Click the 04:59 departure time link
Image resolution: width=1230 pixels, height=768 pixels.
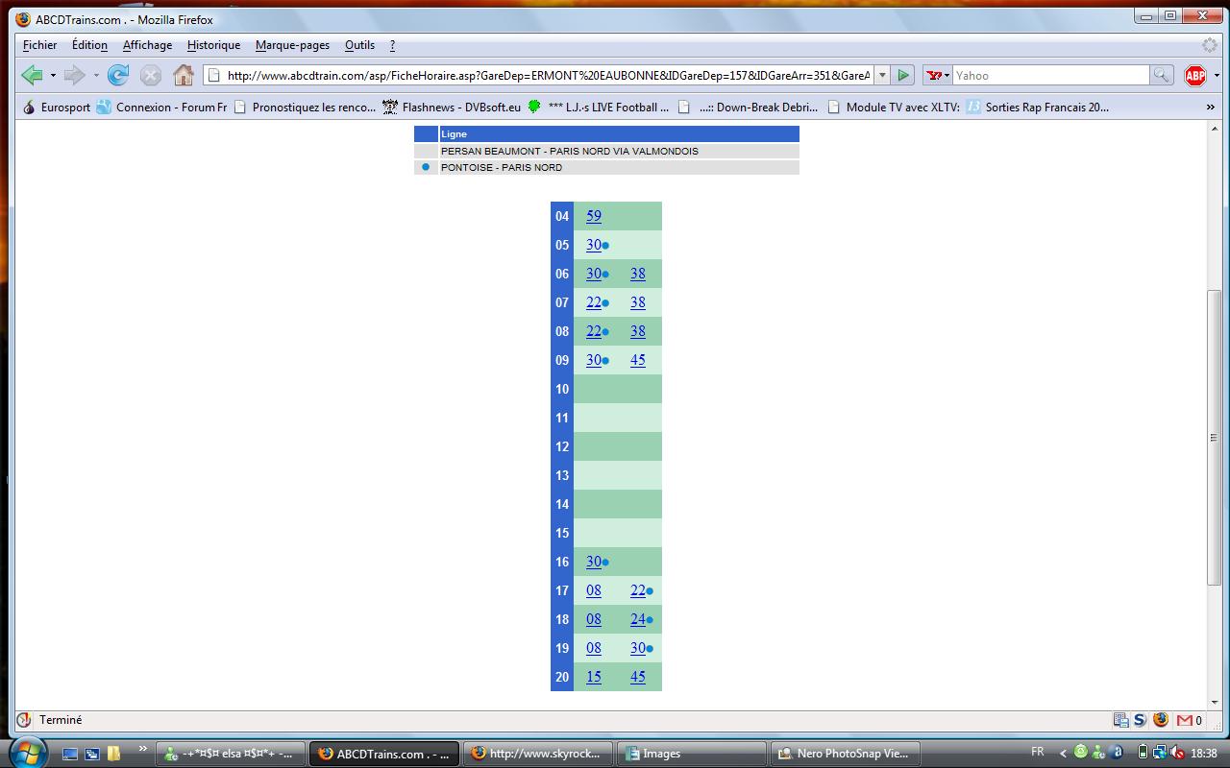[594, 216]
